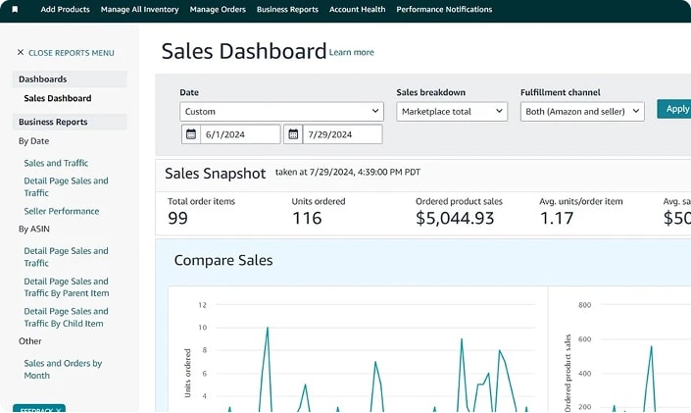The height and width of the screenshot is (413, 691).
Task: Open the Sales breakdown dropdown
Action: [451, 112]
